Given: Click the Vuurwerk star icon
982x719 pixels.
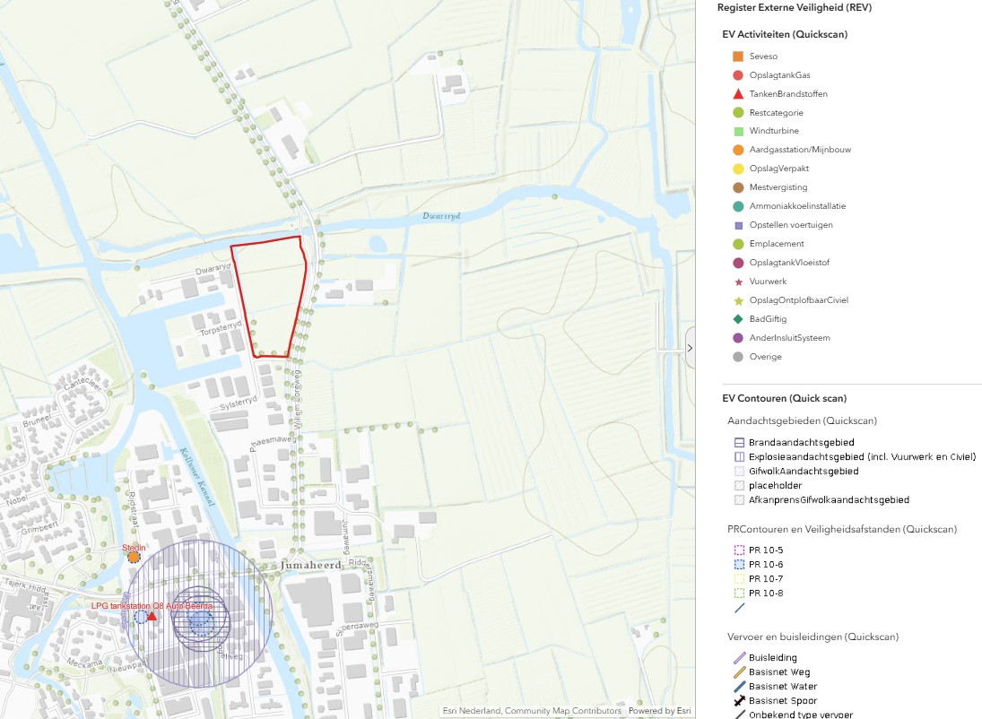Looking at the screenshot, I should [x=738, y=282].
